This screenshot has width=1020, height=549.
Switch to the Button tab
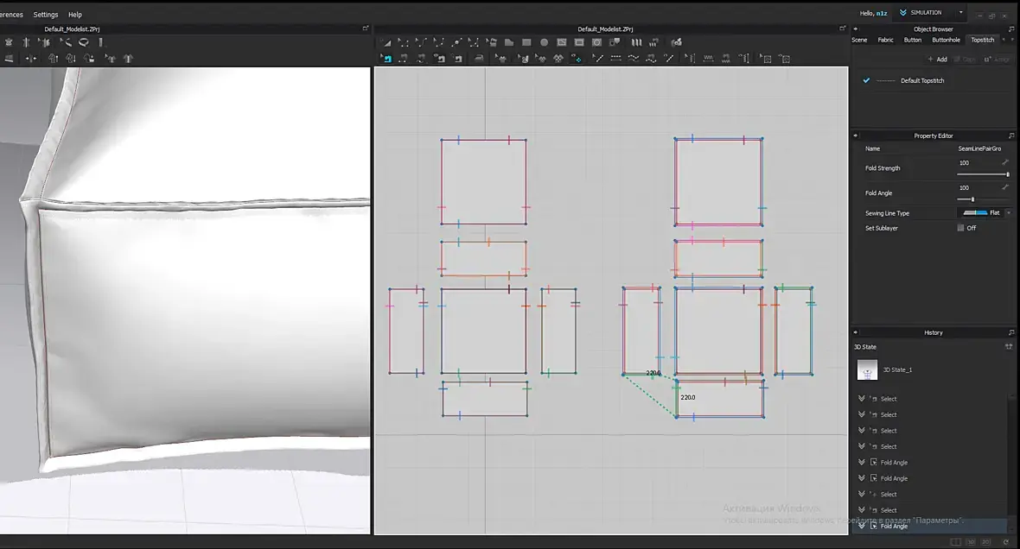point(913,40)
